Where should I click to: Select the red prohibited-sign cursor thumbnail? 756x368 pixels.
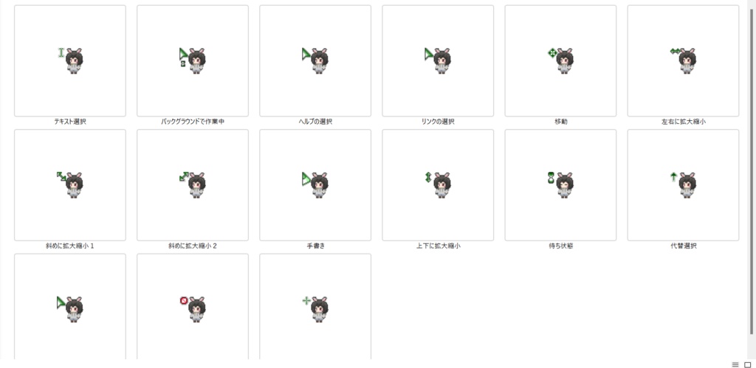tap(193, 306)
